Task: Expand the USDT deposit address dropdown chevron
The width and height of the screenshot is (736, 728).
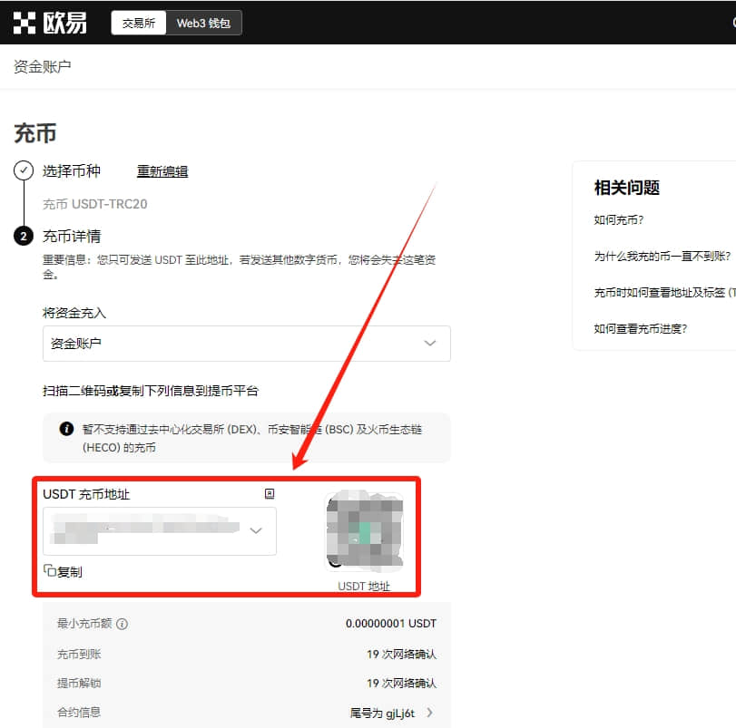Action: point(256,530)
